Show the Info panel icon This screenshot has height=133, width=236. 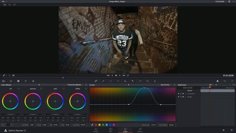click(x=232, y=81)
